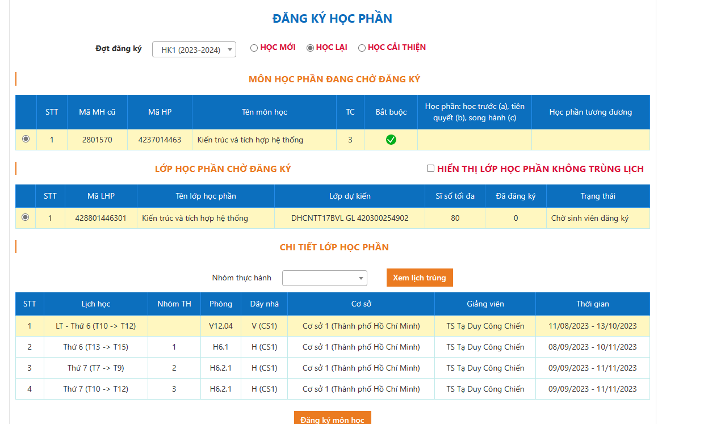
Task: Click the class name Kiến trúc và tích hợp hệ thống
Action: click(195, 218)
